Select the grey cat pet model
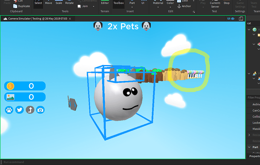The image size is (260, 165). 118,96
